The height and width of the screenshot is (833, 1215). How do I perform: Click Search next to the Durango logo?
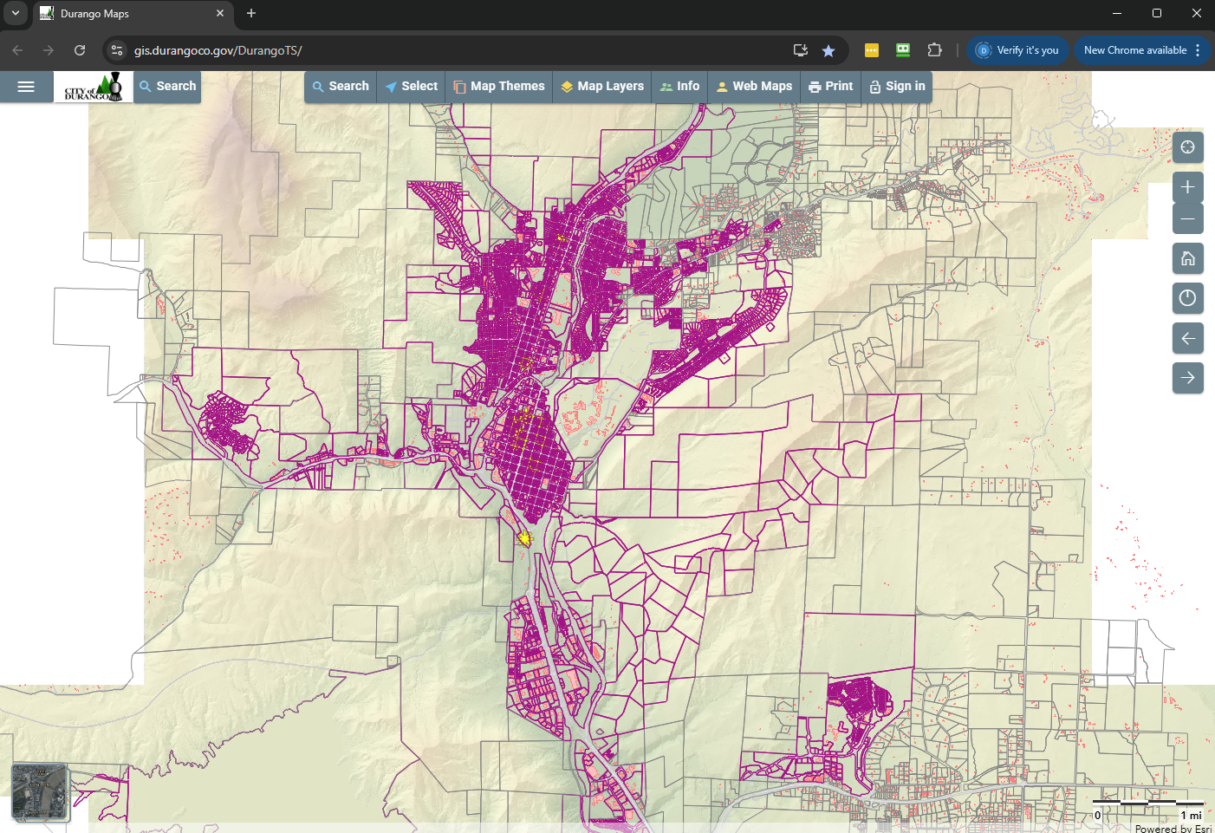[167, 87]
